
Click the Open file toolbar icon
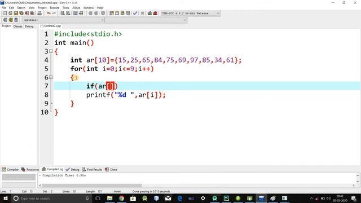pos(10,14)
